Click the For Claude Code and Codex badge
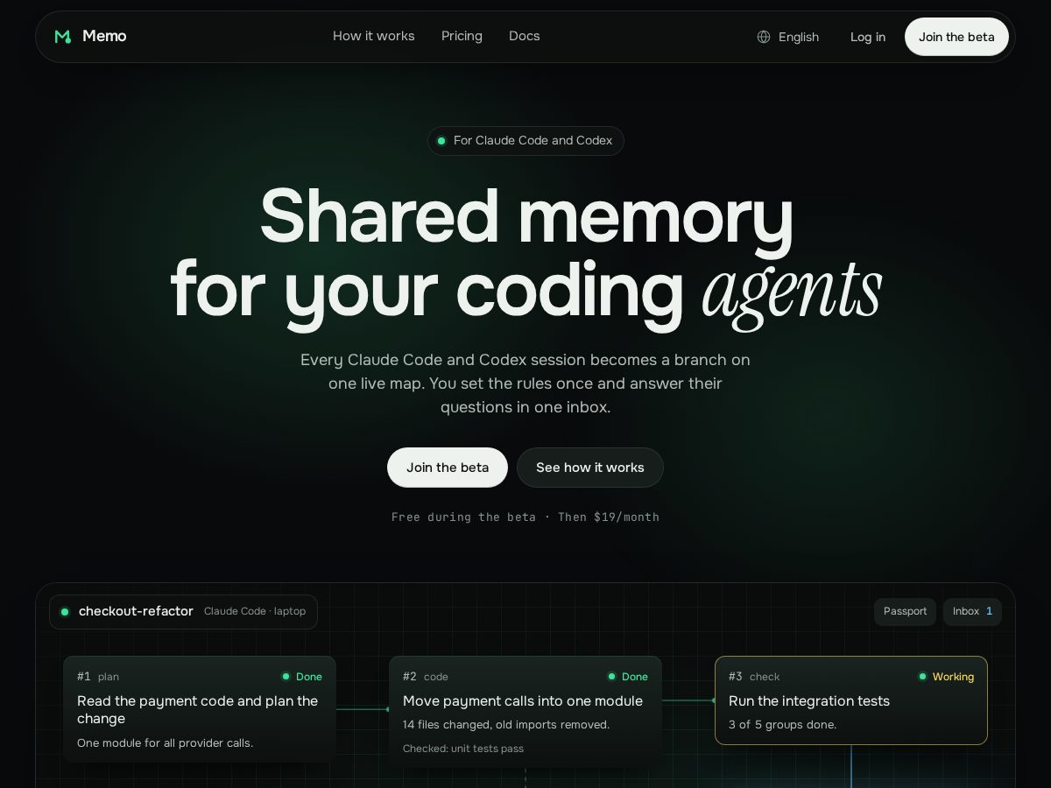The height and width of the screenshot is (788, 1051). coord(525,141)
